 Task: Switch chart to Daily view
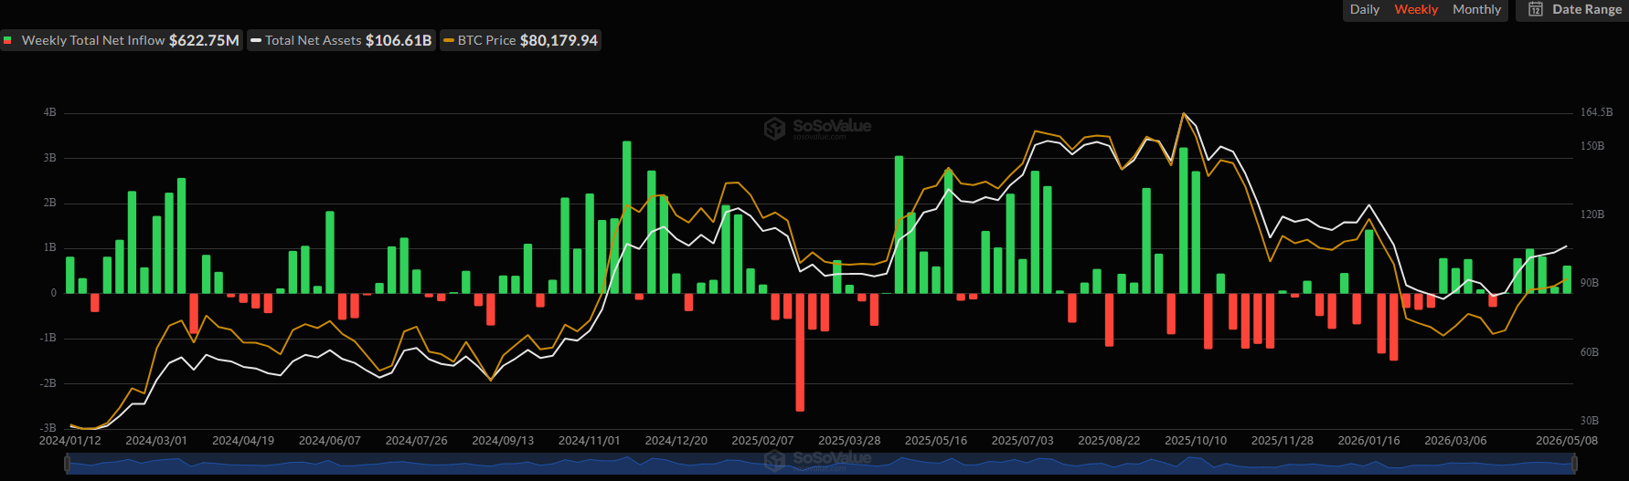(x=1364, y=9)
